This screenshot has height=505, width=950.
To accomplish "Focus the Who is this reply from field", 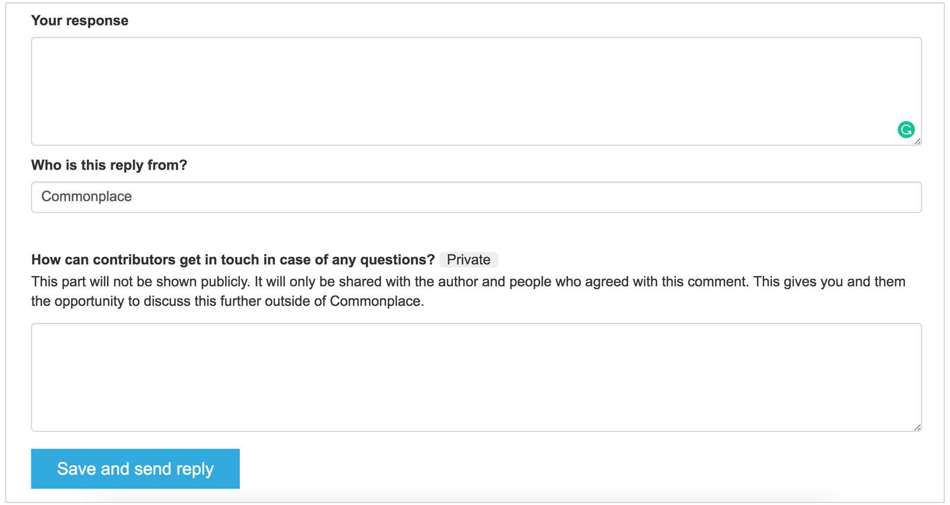I will [475, 197].
